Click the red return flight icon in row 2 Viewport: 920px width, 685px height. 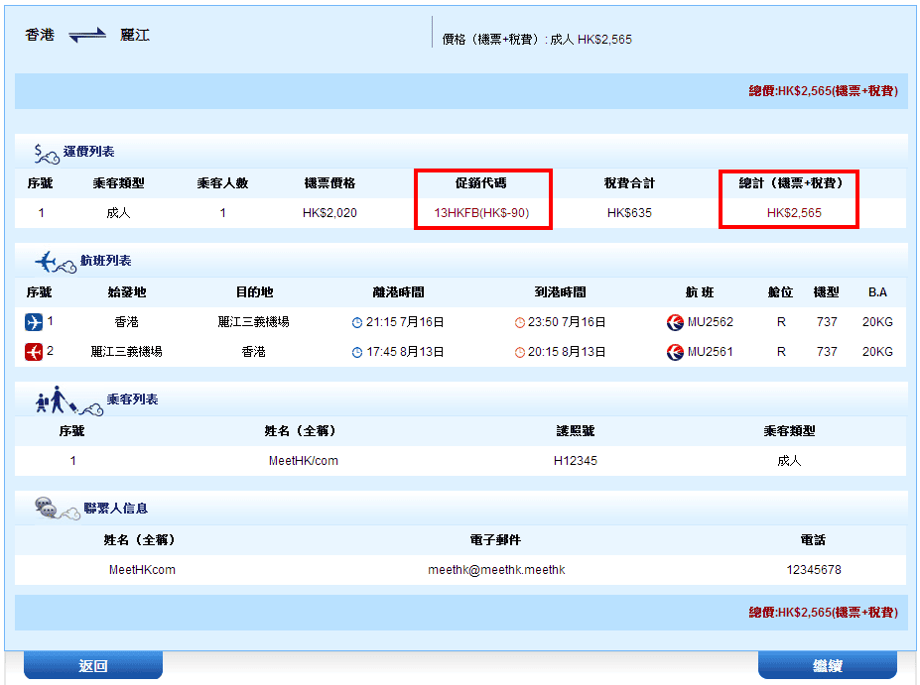35,352
